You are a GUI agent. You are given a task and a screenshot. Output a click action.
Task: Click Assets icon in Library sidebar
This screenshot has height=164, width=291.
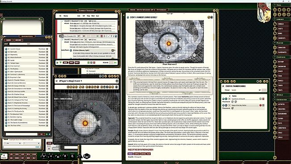tap(275, 29)
